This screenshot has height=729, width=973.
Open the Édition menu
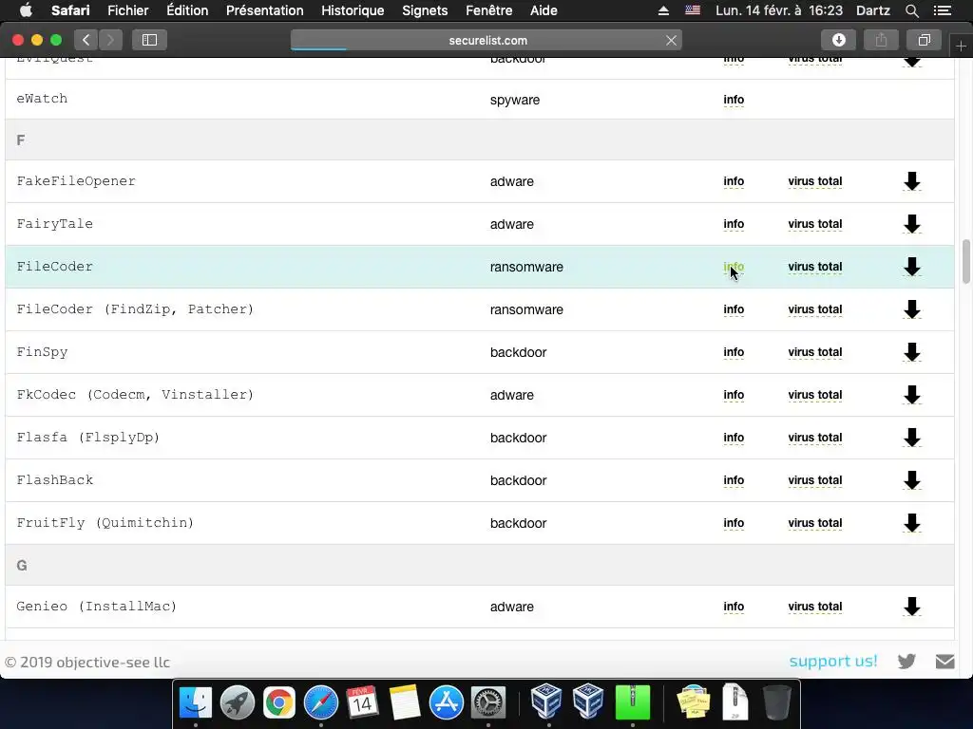click(x=187, y=10)
